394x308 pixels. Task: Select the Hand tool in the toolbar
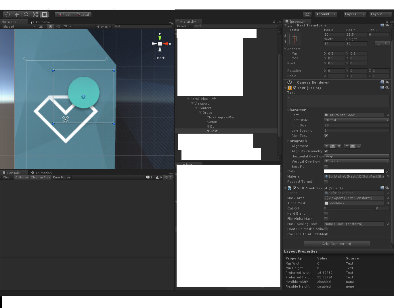[7, 14]
